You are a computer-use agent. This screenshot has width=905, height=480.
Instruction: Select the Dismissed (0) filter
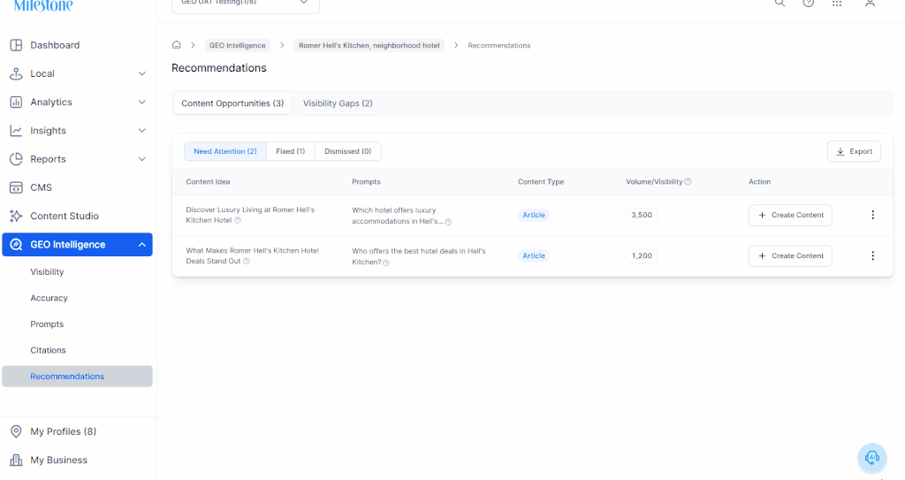coord(347,151)
